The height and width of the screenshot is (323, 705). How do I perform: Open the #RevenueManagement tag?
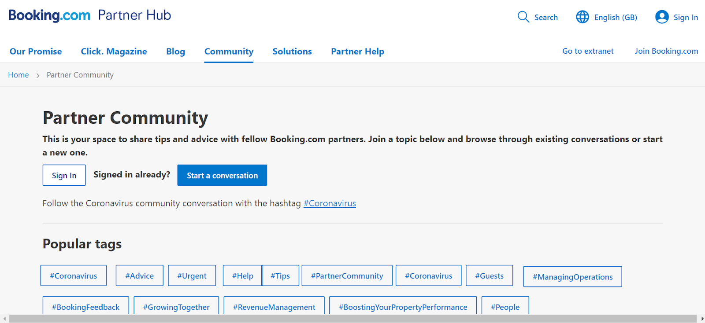point(274,306)
